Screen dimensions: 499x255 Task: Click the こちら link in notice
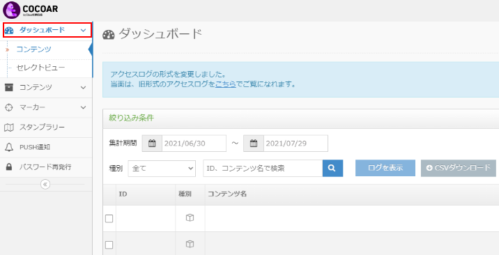pos(226,84)
